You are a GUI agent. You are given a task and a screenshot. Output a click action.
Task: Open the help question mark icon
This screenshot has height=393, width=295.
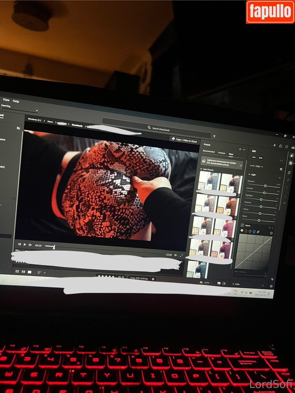pyautogui.click(x=287, y=147)
